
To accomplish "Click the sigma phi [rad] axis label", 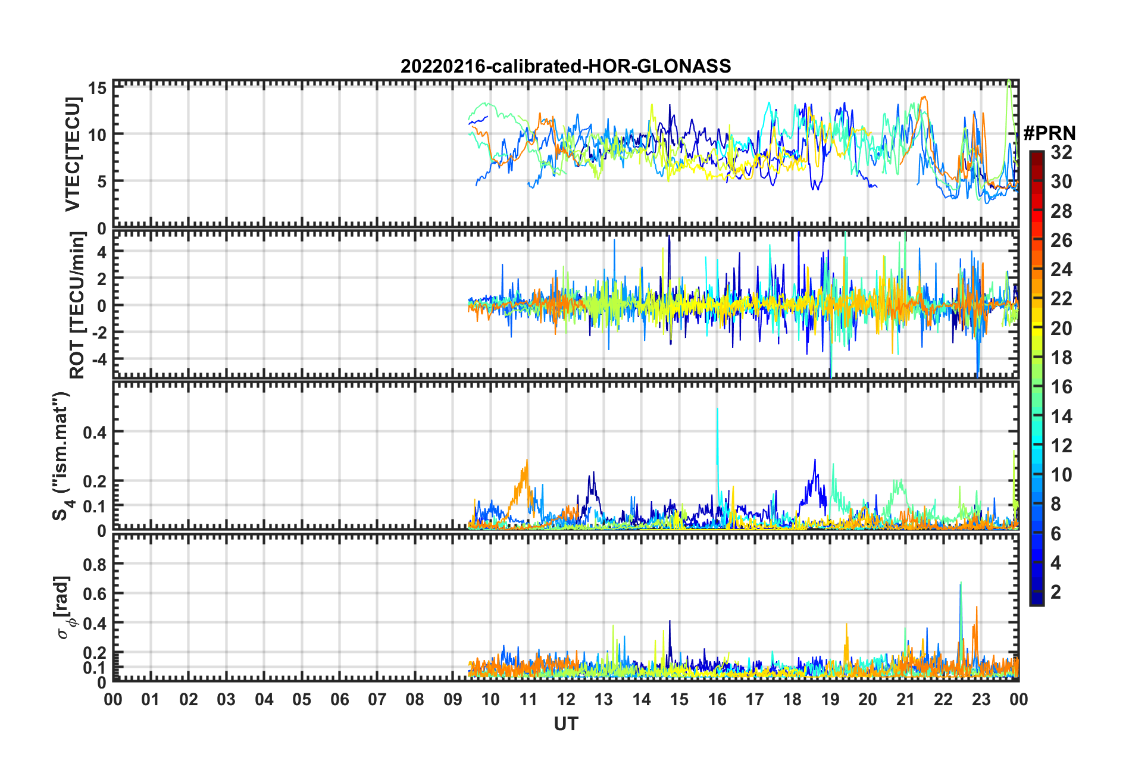I will pos(64,607).
